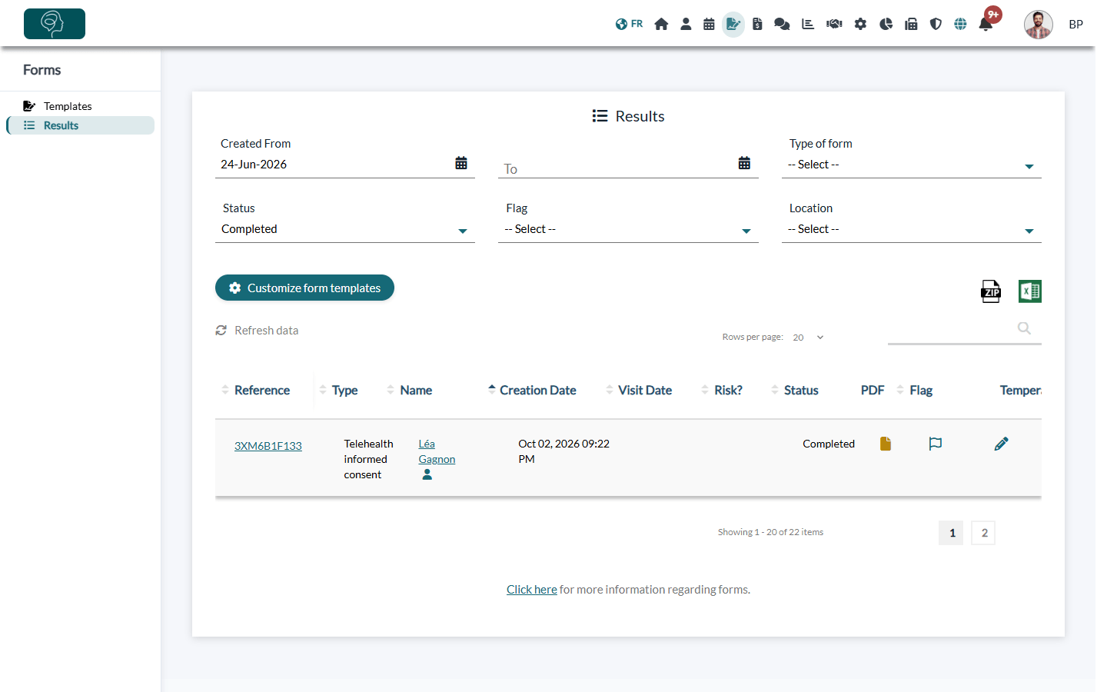Open the person profile icon in navbar
The height and width of the screenshot is (692, 1107).
[x=686, y=24]
